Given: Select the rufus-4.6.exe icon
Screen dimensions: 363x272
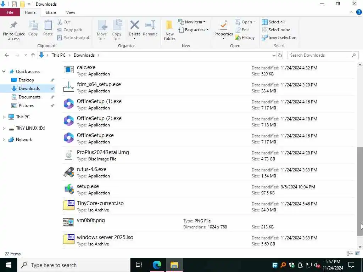Looking at the screenshot, I should [x=68, y=172].
